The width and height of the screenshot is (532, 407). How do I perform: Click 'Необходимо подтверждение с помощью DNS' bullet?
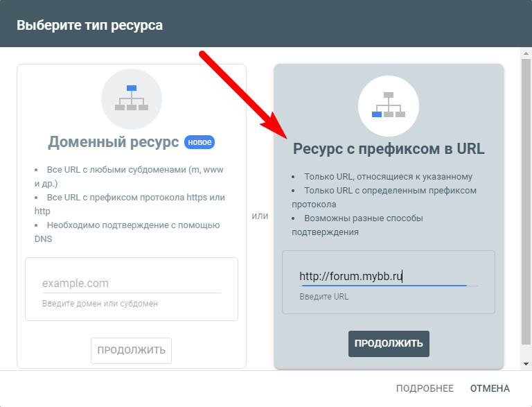pyautogui.click(x=127, y=232)
